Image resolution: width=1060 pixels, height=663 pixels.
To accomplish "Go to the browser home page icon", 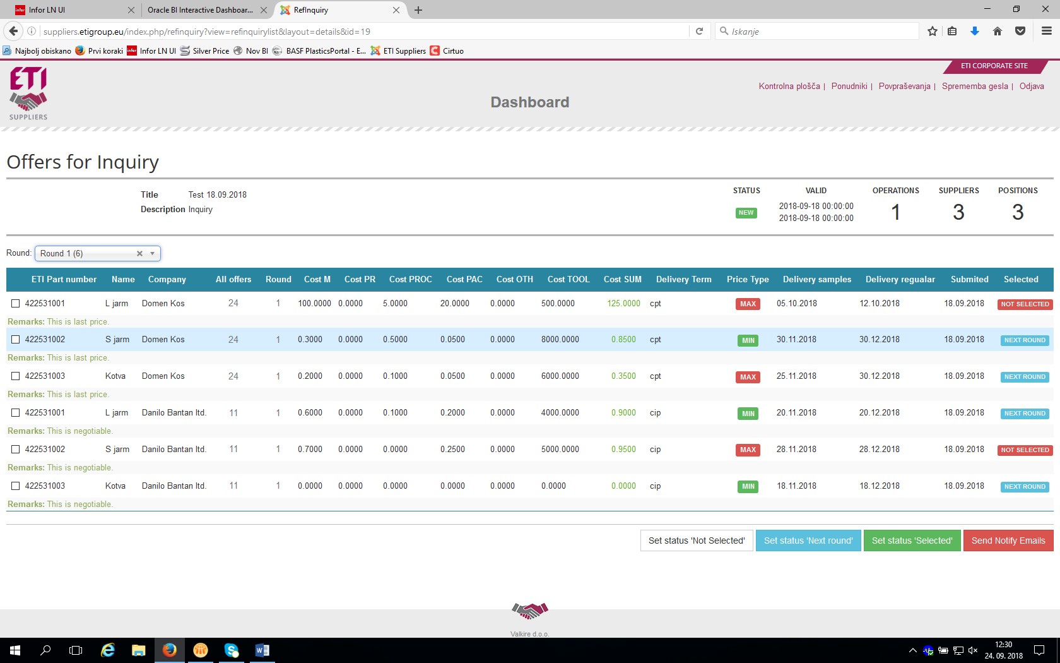I will 997,31.
